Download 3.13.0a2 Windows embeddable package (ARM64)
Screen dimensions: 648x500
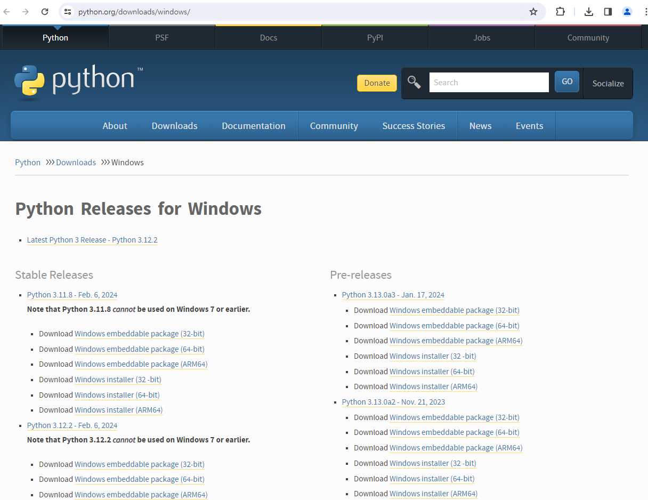[456, 448]
